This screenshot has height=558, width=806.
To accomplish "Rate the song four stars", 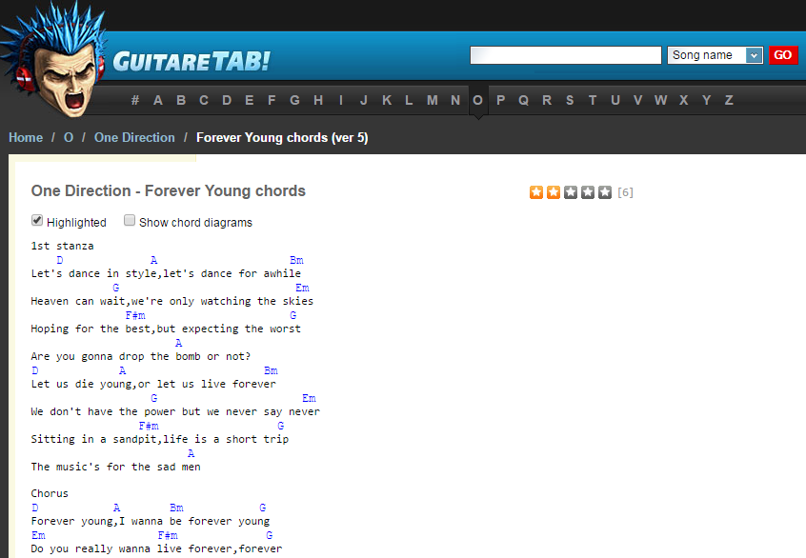I will tap(588, 192).
